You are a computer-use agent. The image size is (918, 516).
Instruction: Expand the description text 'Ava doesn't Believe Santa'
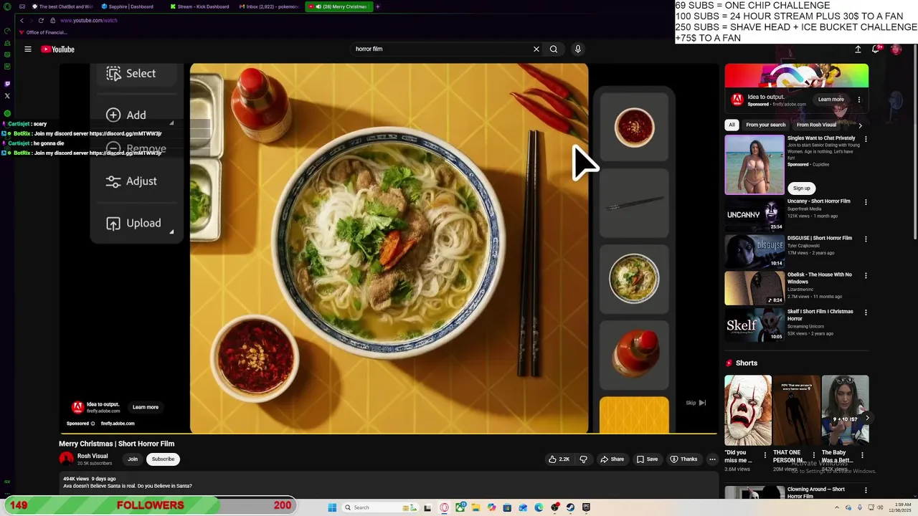[128, 486]
